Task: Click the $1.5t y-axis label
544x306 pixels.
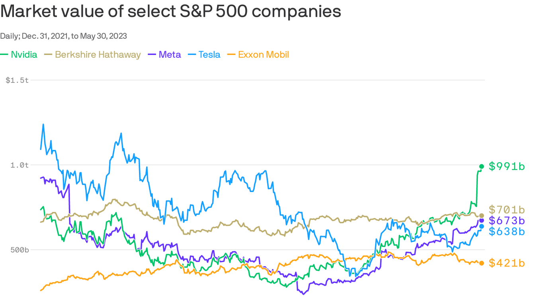Action: click(x=17, y=80)
